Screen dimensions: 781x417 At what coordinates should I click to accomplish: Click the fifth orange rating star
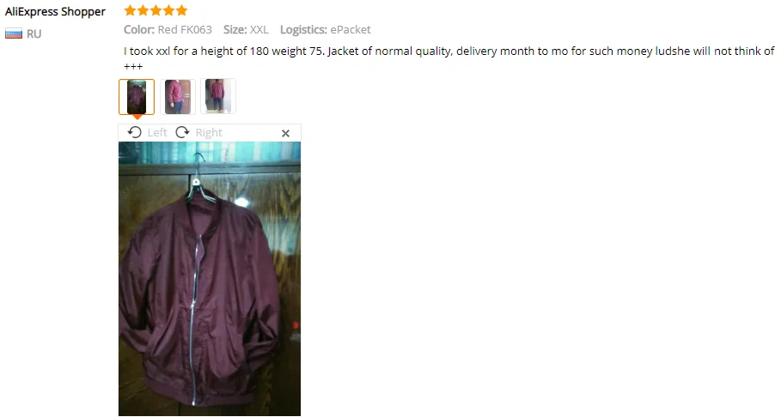pyautogui.click(x=182, y=10)
